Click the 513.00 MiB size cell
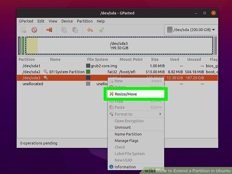This screenshot has width=232, height=174. (x=155, y=72)
